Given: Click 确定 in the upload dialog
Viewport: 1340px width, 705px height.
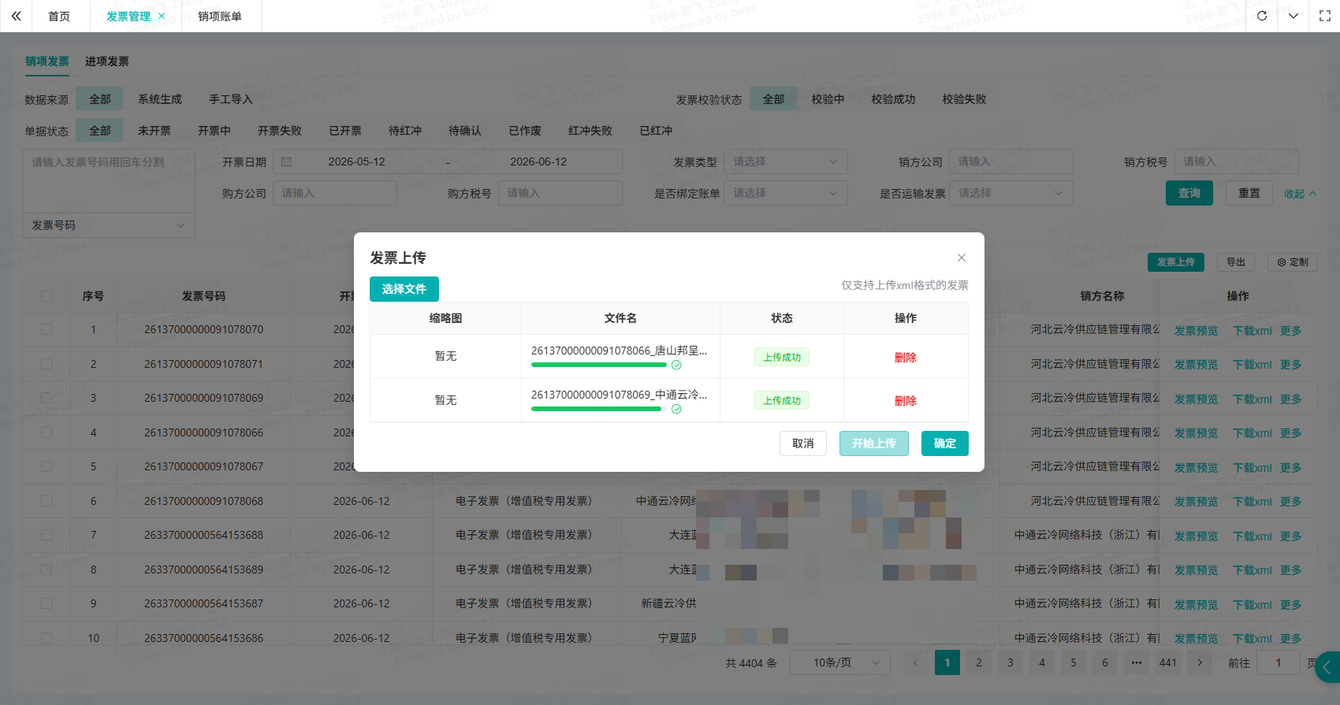Looking at the screenshot, I should tap(945, 443).
